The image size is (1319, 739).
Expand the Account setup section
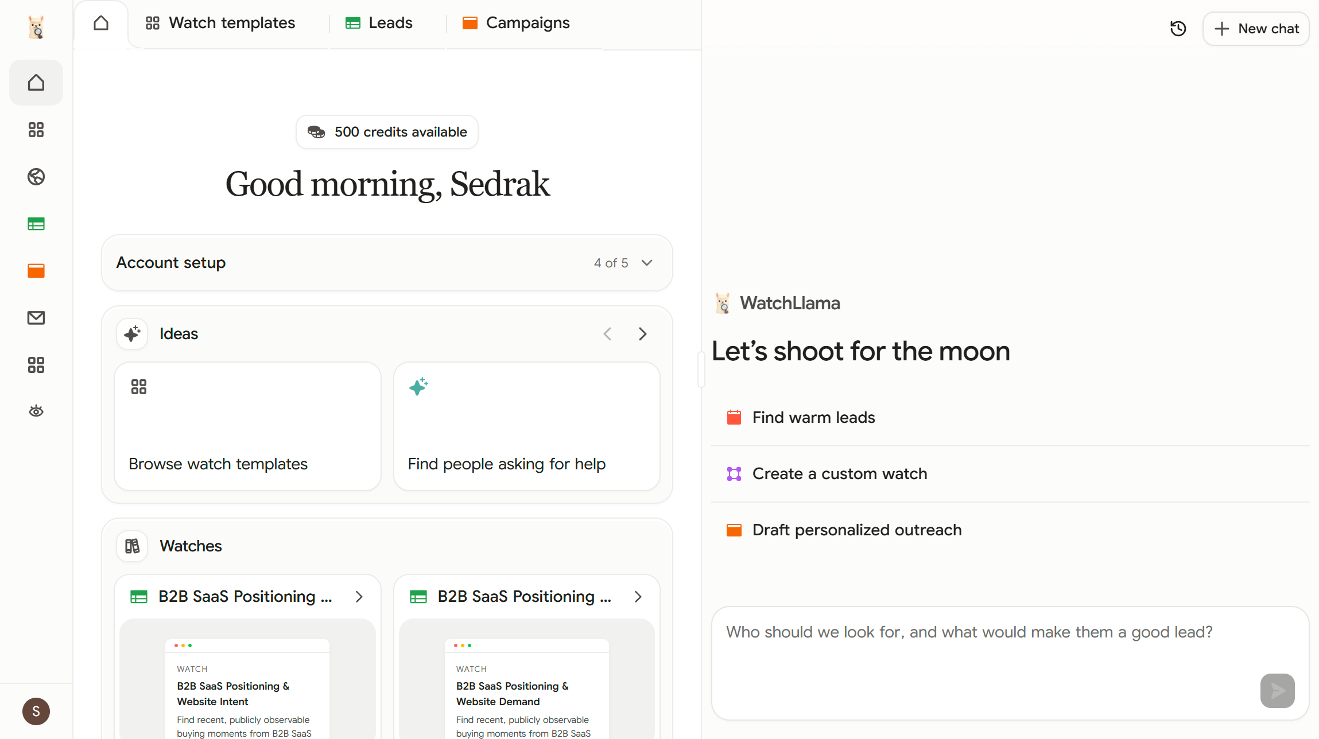pos(387,263)
